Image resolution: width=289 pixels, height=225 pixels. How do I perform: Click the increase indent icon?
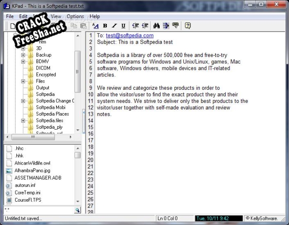145,26
